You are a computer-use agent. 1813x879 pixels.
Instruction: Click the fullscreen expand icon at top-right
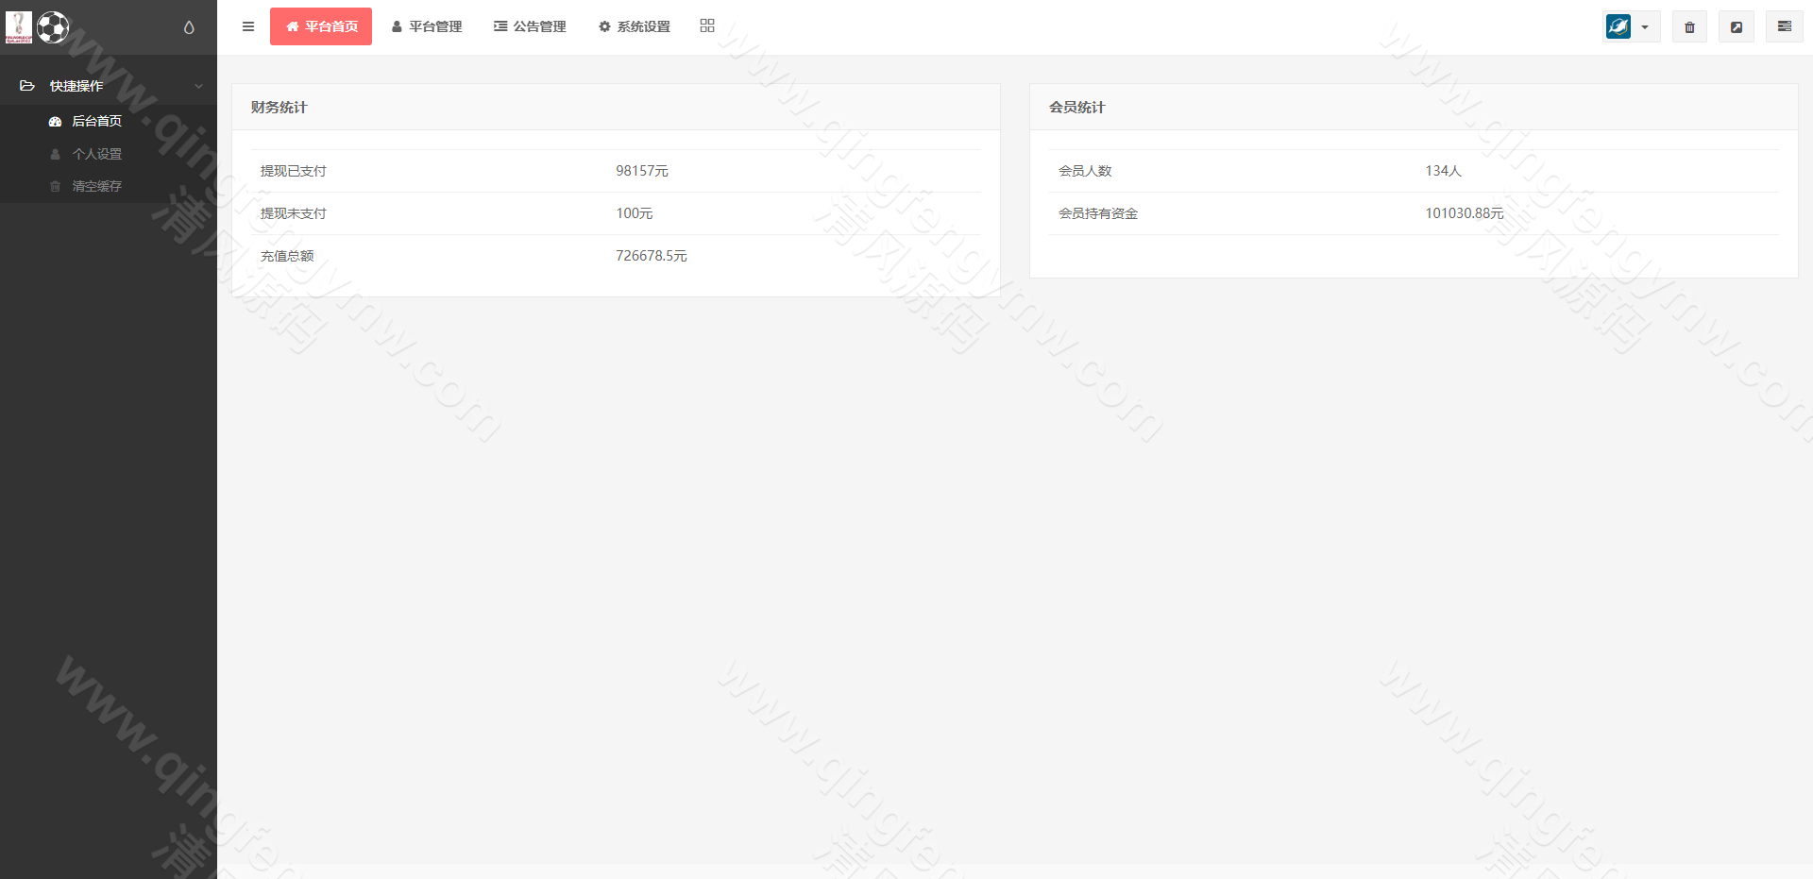click(x=1737, y=26)
